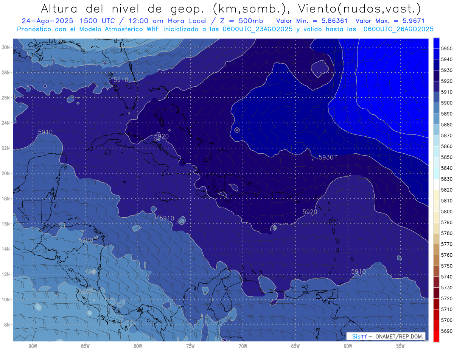Click the bright red swatch below the 5690 label

pos(436,336)
